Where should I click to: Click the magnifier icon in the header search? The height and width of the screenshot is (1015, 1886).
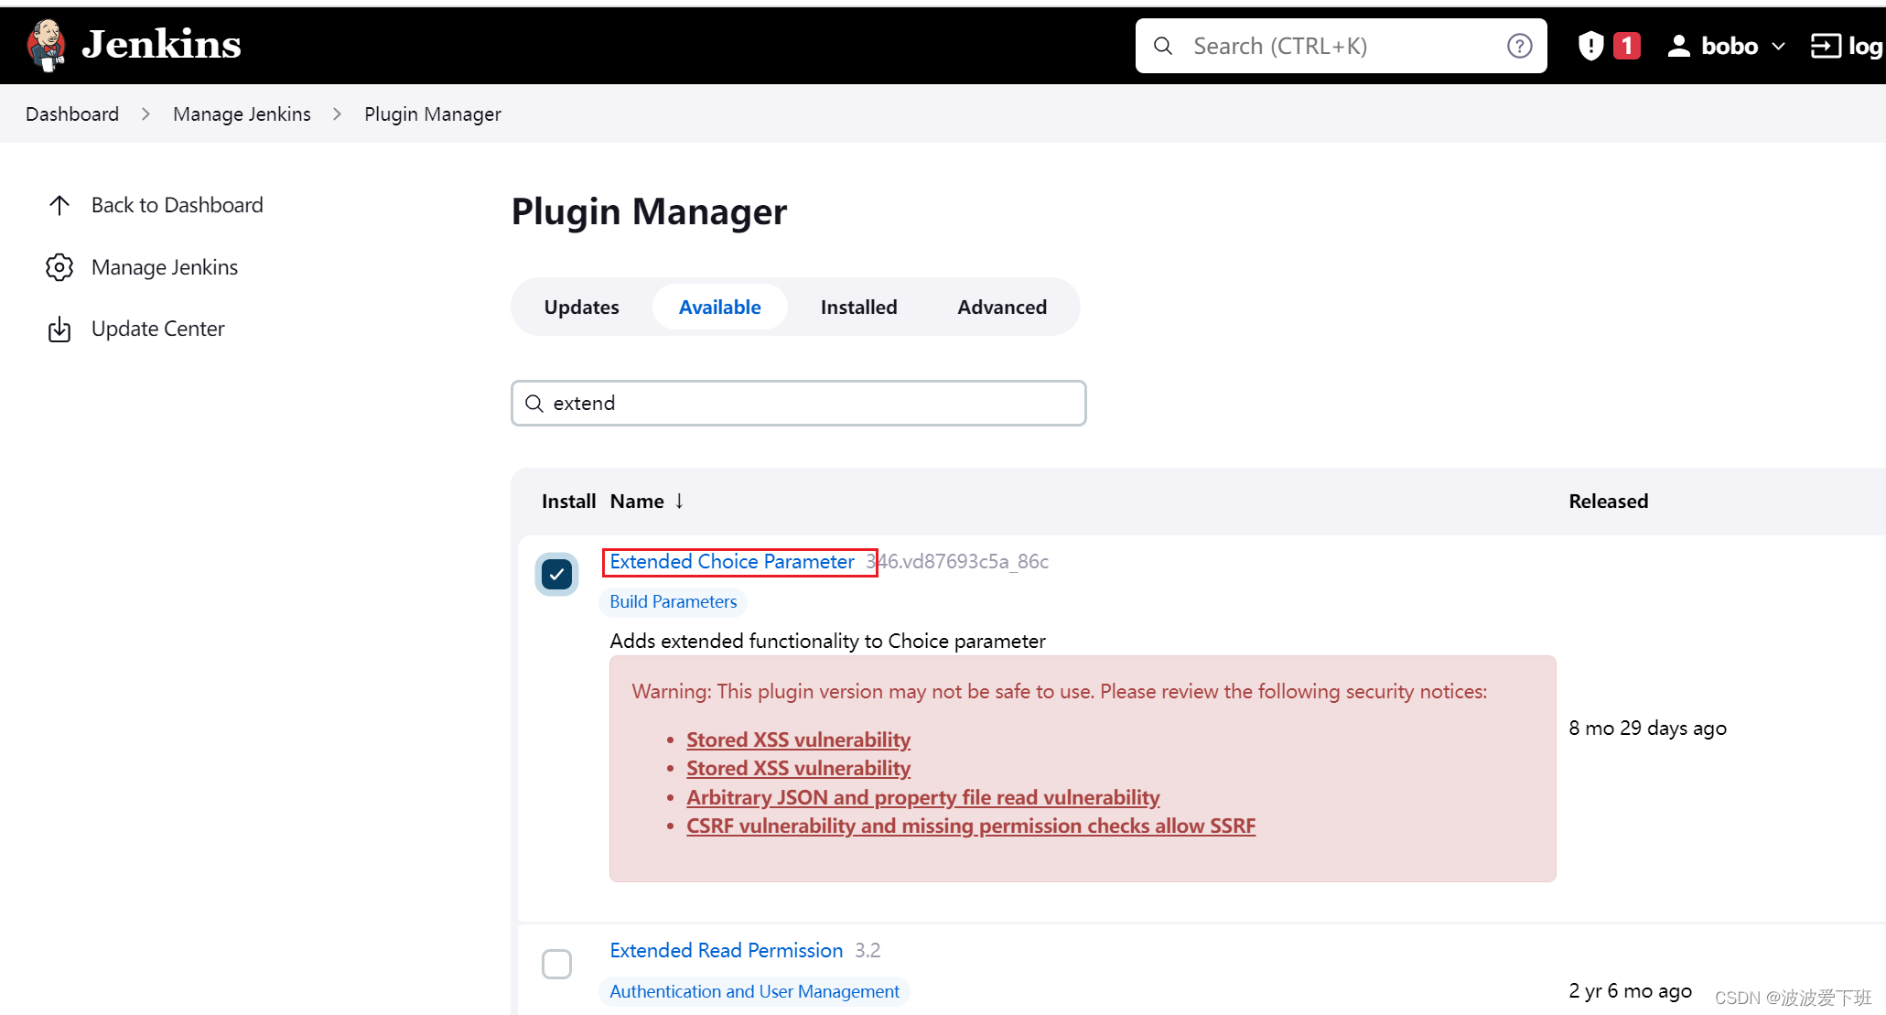(x=1163, y=46)
